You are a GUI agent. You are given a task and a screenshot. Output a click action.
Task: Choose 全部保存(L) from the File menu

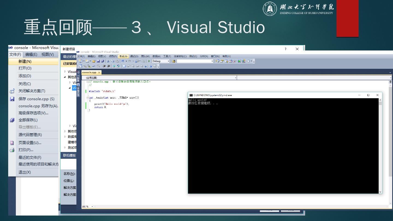coord(28,120)
